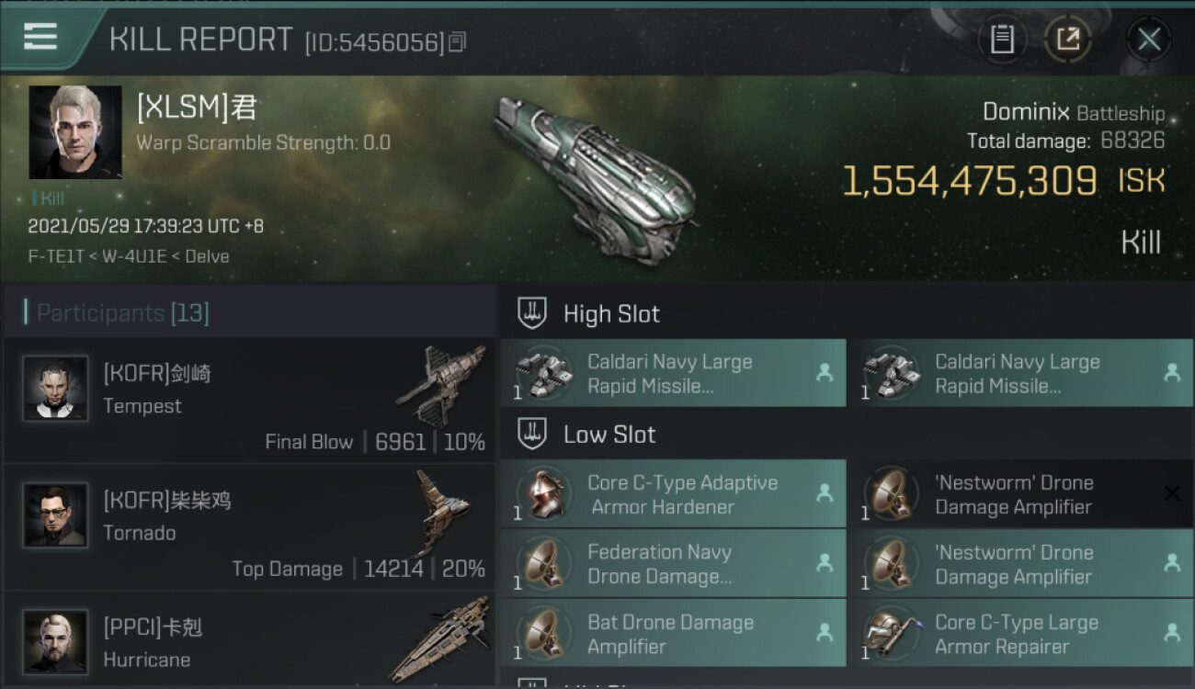Screen dimensions: 1195x689
Task: Select the Bat Drone Damage Amplifier item
Action: point(673,634)
